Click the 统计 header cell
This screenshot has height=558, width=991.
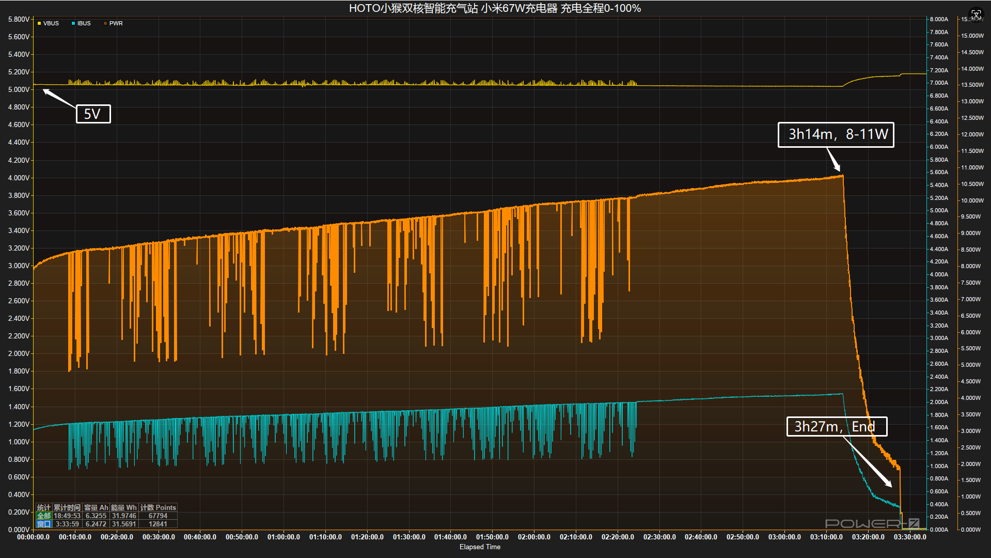pos(44,507)
